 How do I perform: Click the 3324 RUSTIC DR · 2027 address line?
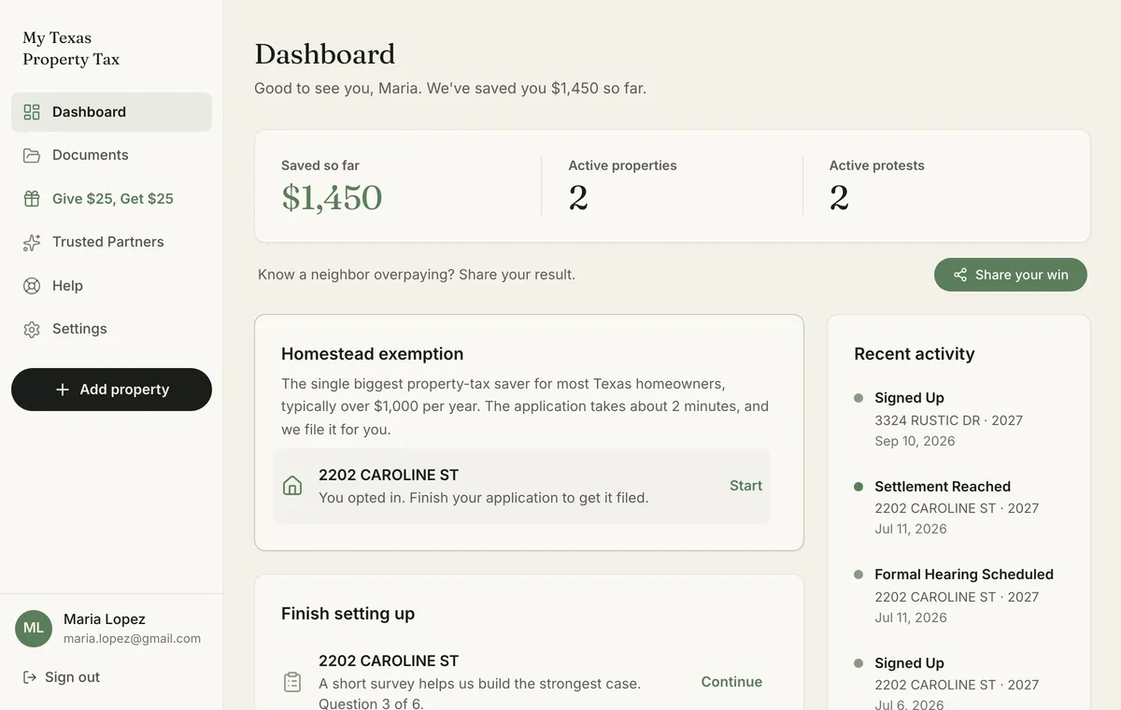tap(948, 420)
